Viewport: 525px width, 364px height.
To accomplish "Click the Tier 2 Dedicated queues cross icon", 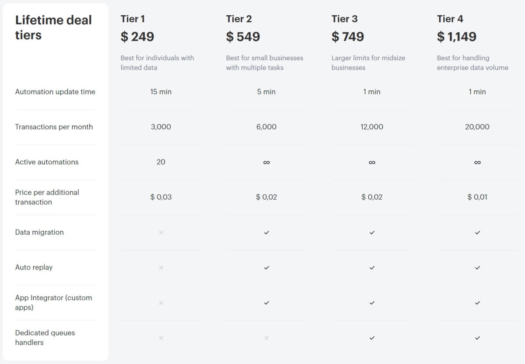I will click(266, 338).
